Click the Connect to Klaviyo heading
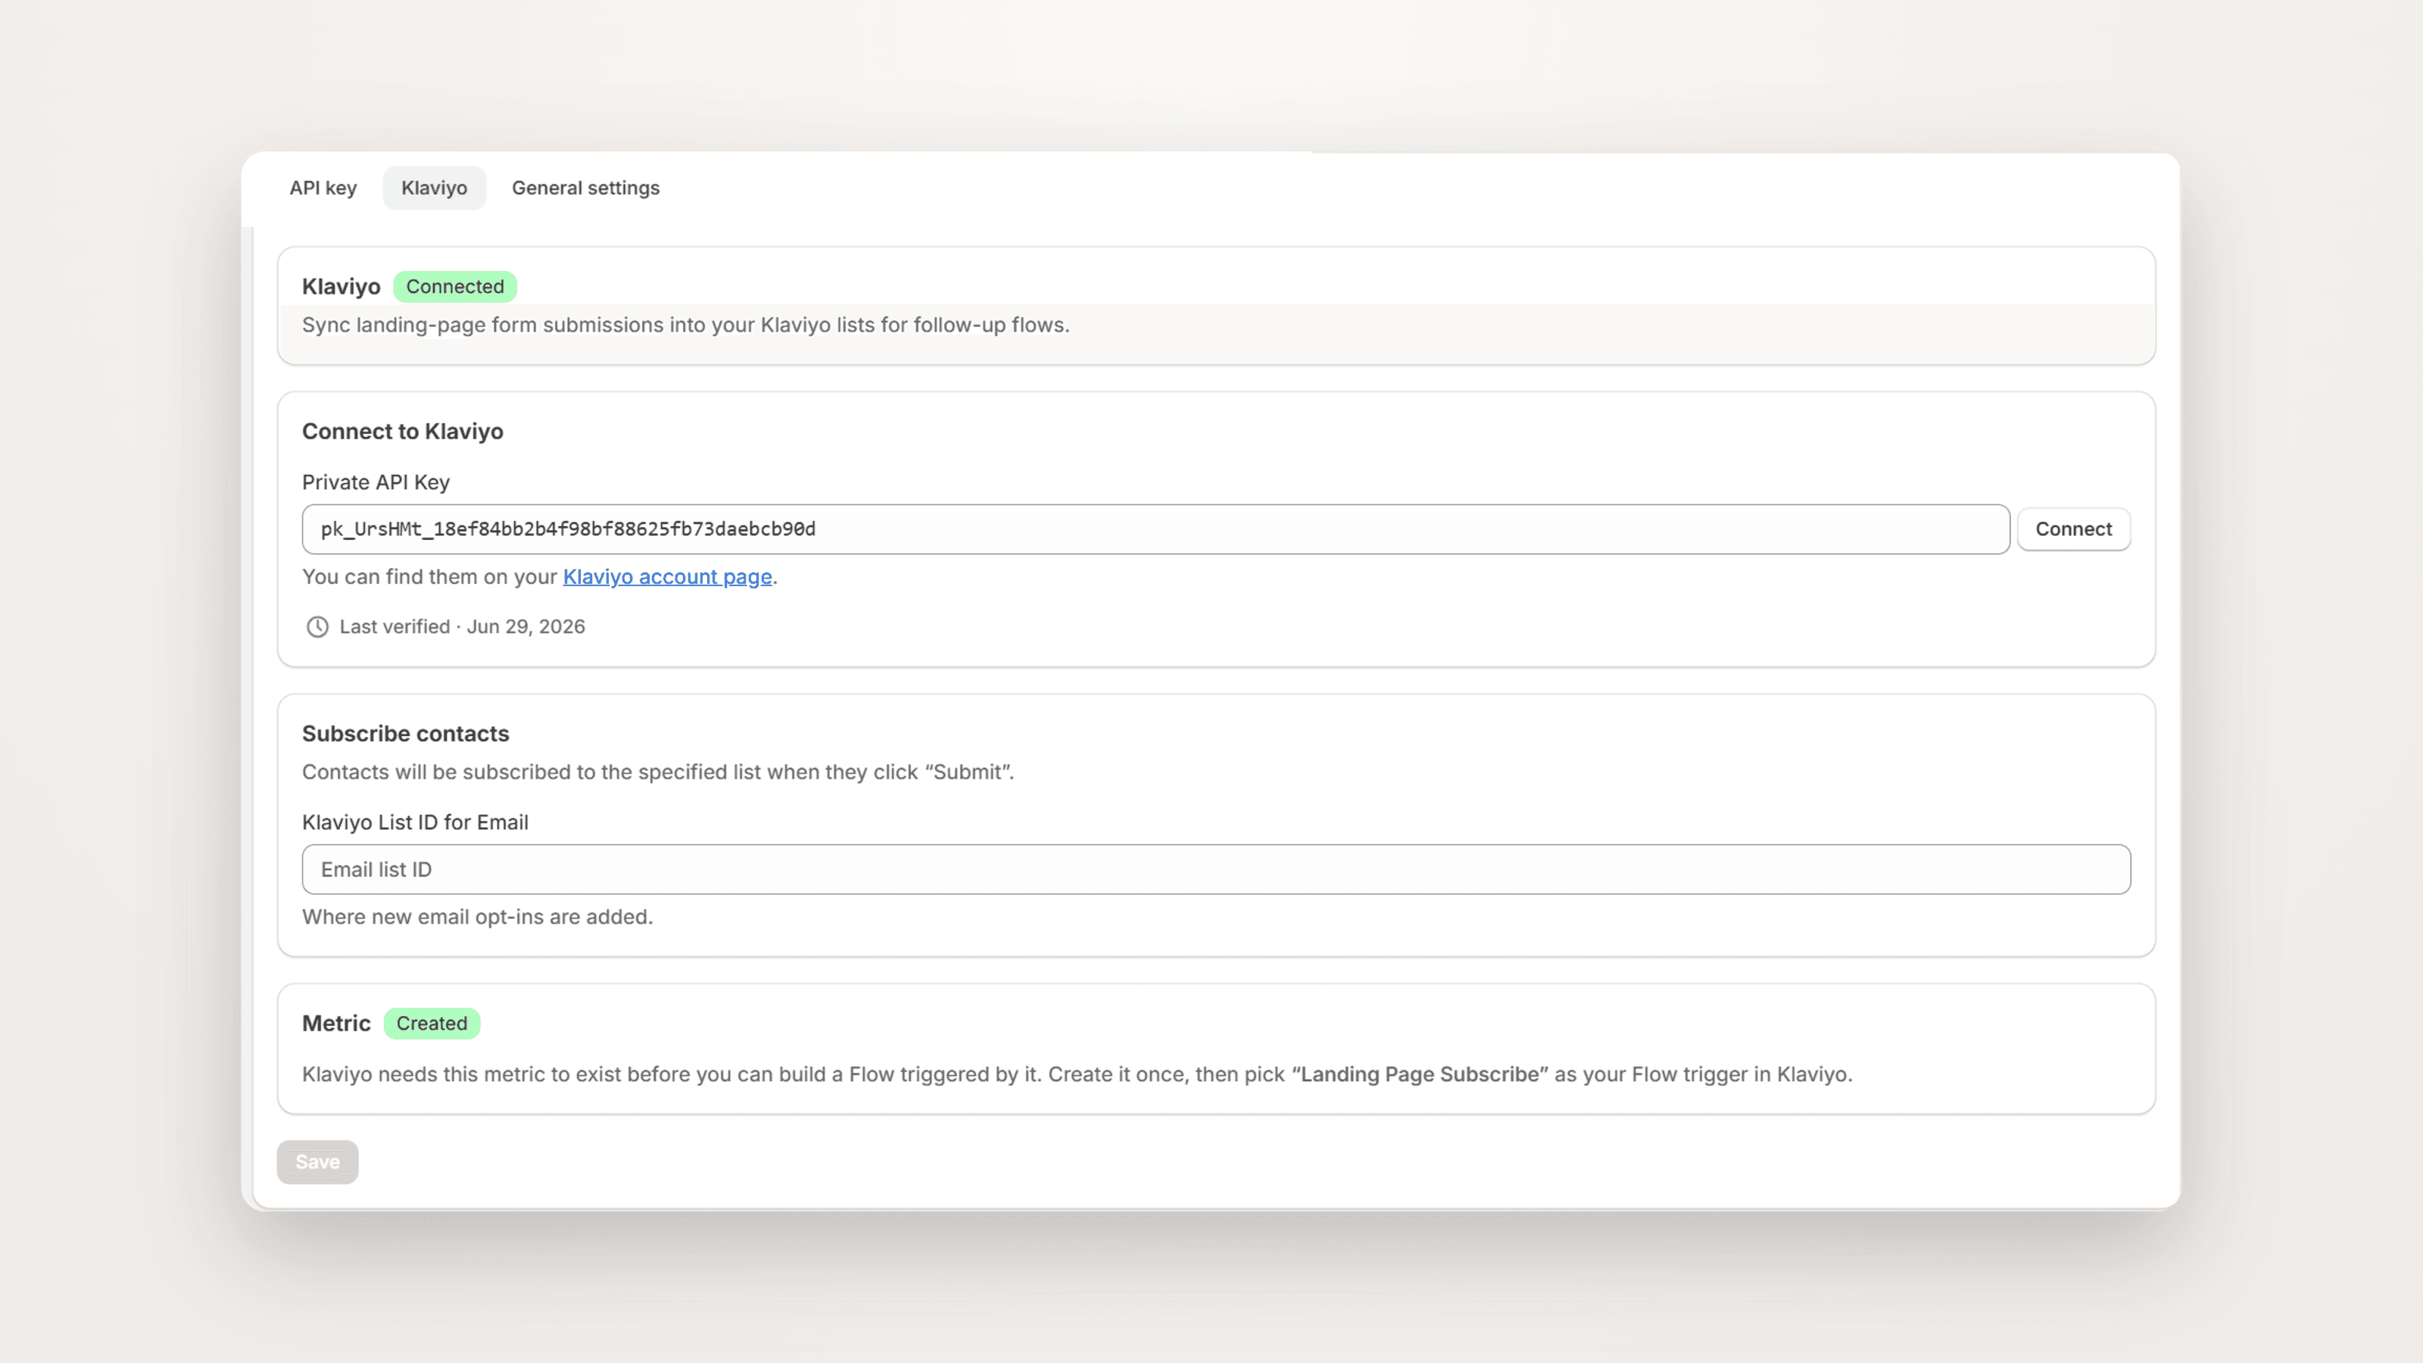This screenshot has height=1363, width=2423. (403, 432)
